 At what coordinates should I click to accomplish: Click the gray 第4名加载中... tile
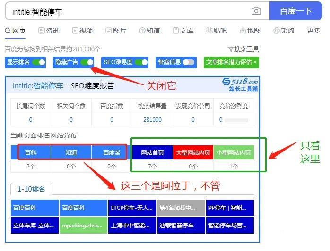click(181, 208)
